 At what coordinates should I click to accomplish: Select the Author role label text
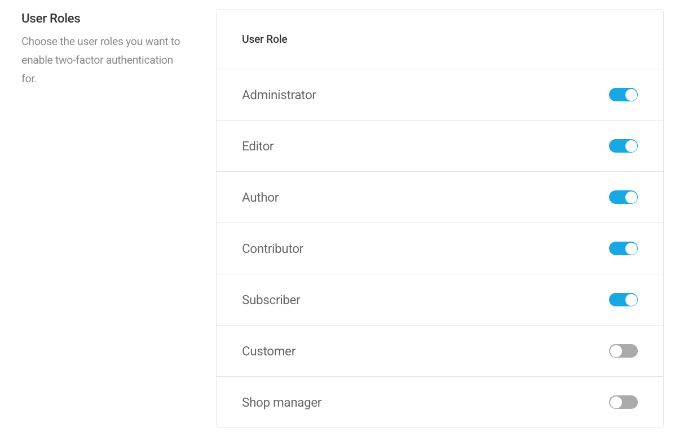[x=260, y=197]
